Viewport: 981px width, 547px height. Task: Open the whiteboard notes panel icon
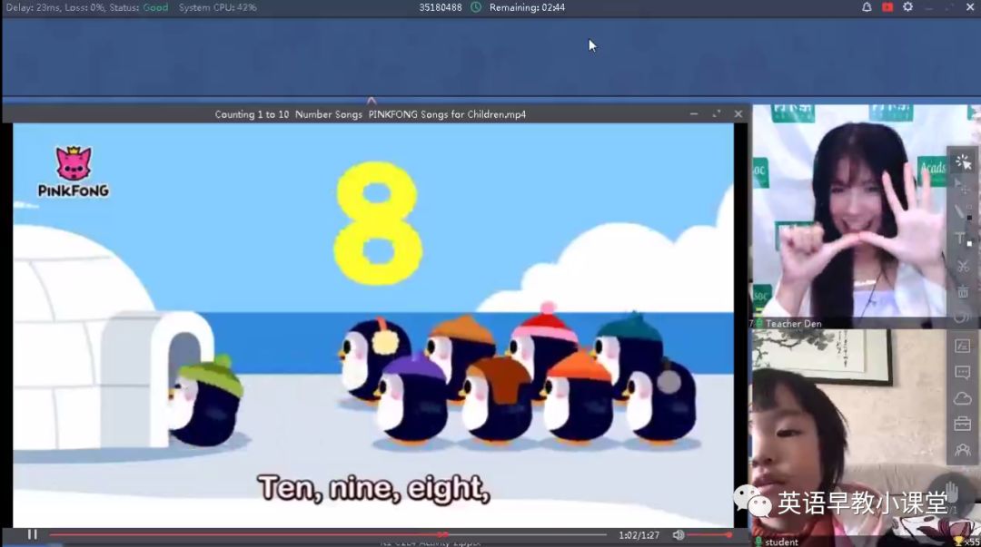click(963, 346)
